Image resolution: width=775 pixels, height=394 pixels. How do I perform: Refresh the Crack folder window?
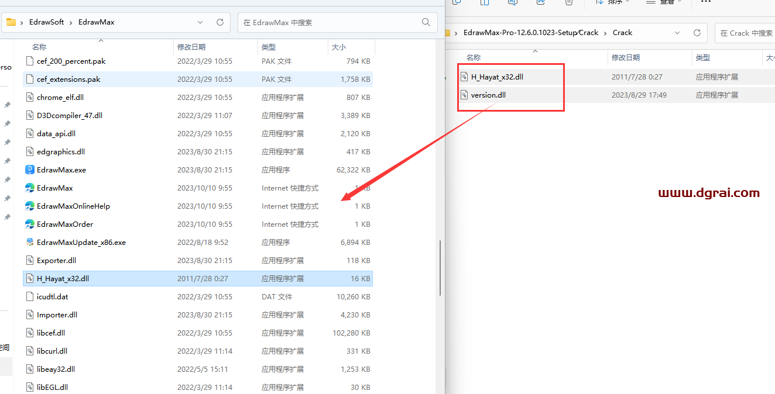[697, 33]
